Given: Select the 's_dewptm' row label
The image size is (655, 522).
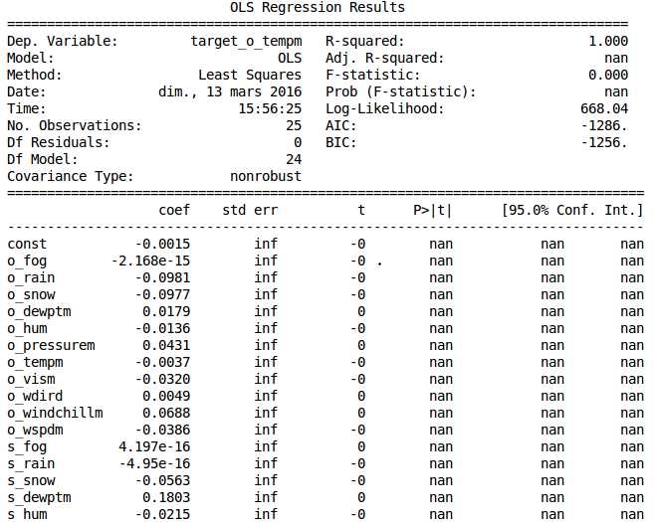Looking at the screenshot, I should (39, 498).
